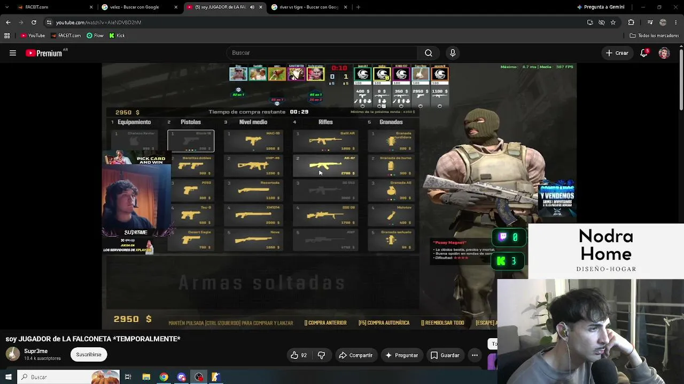Open the FACEIT.com bookmark
Screen dimensions: 684x384
(x=66, y=36)
